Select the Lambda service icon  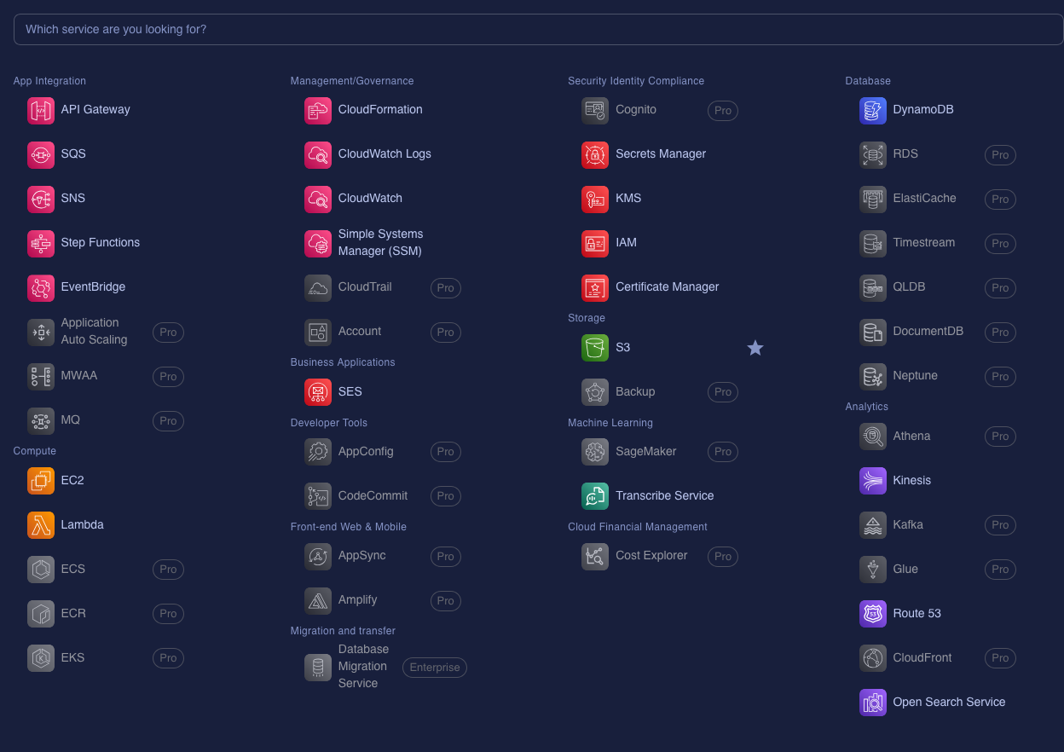40,525
